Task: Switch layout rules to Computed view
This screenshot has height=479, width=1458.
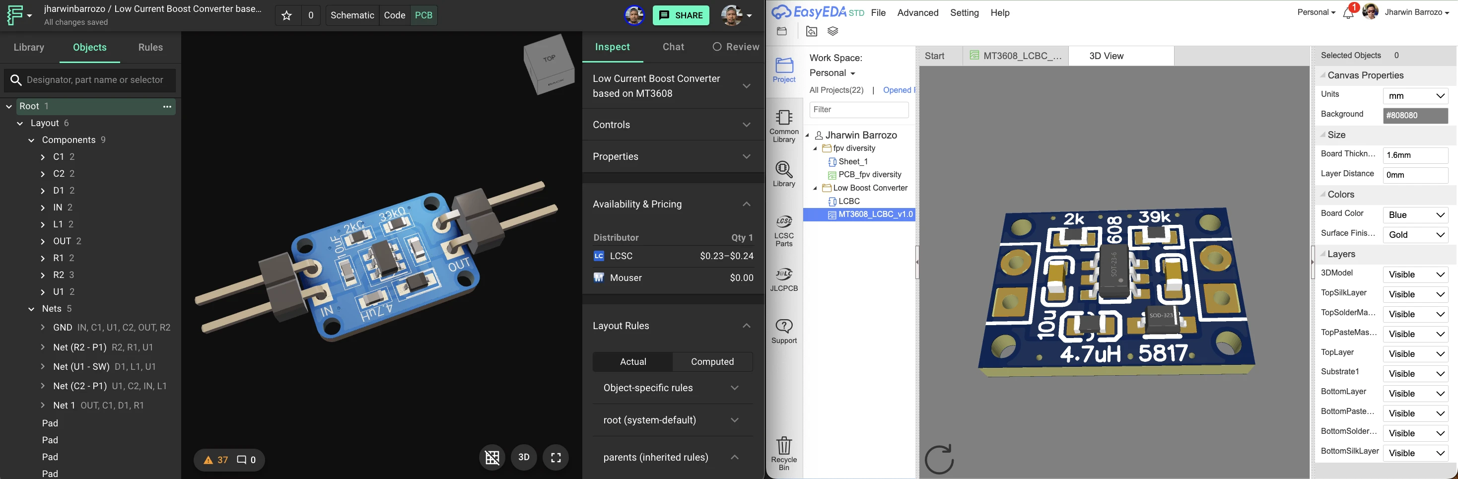Action: click(x=712, y=361)
